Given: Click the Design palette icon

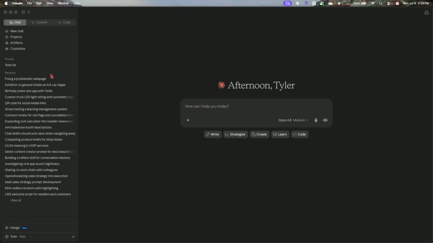Looking at the screenshot, I should coord(7,228).
